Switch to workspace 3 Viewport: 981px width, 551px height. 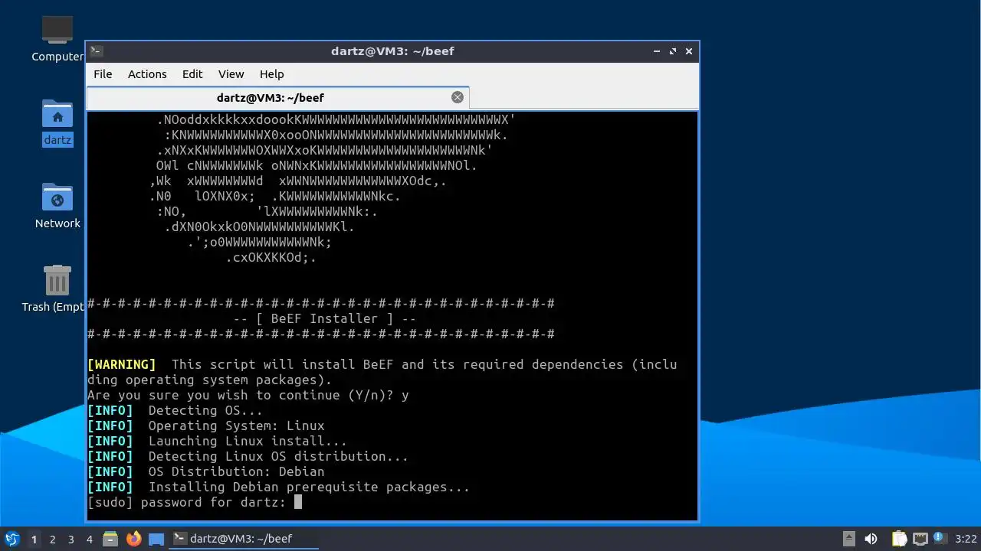tap(71, 540)
